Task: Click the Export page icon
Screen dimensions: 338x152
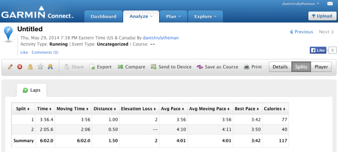Action: point(92,67)
